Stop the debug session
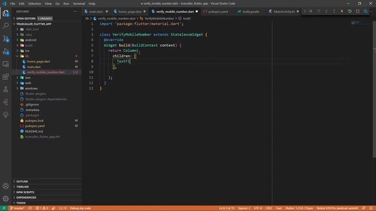This screenshot has width=376, height=211. pyautogui.click(x=358, y=11)
